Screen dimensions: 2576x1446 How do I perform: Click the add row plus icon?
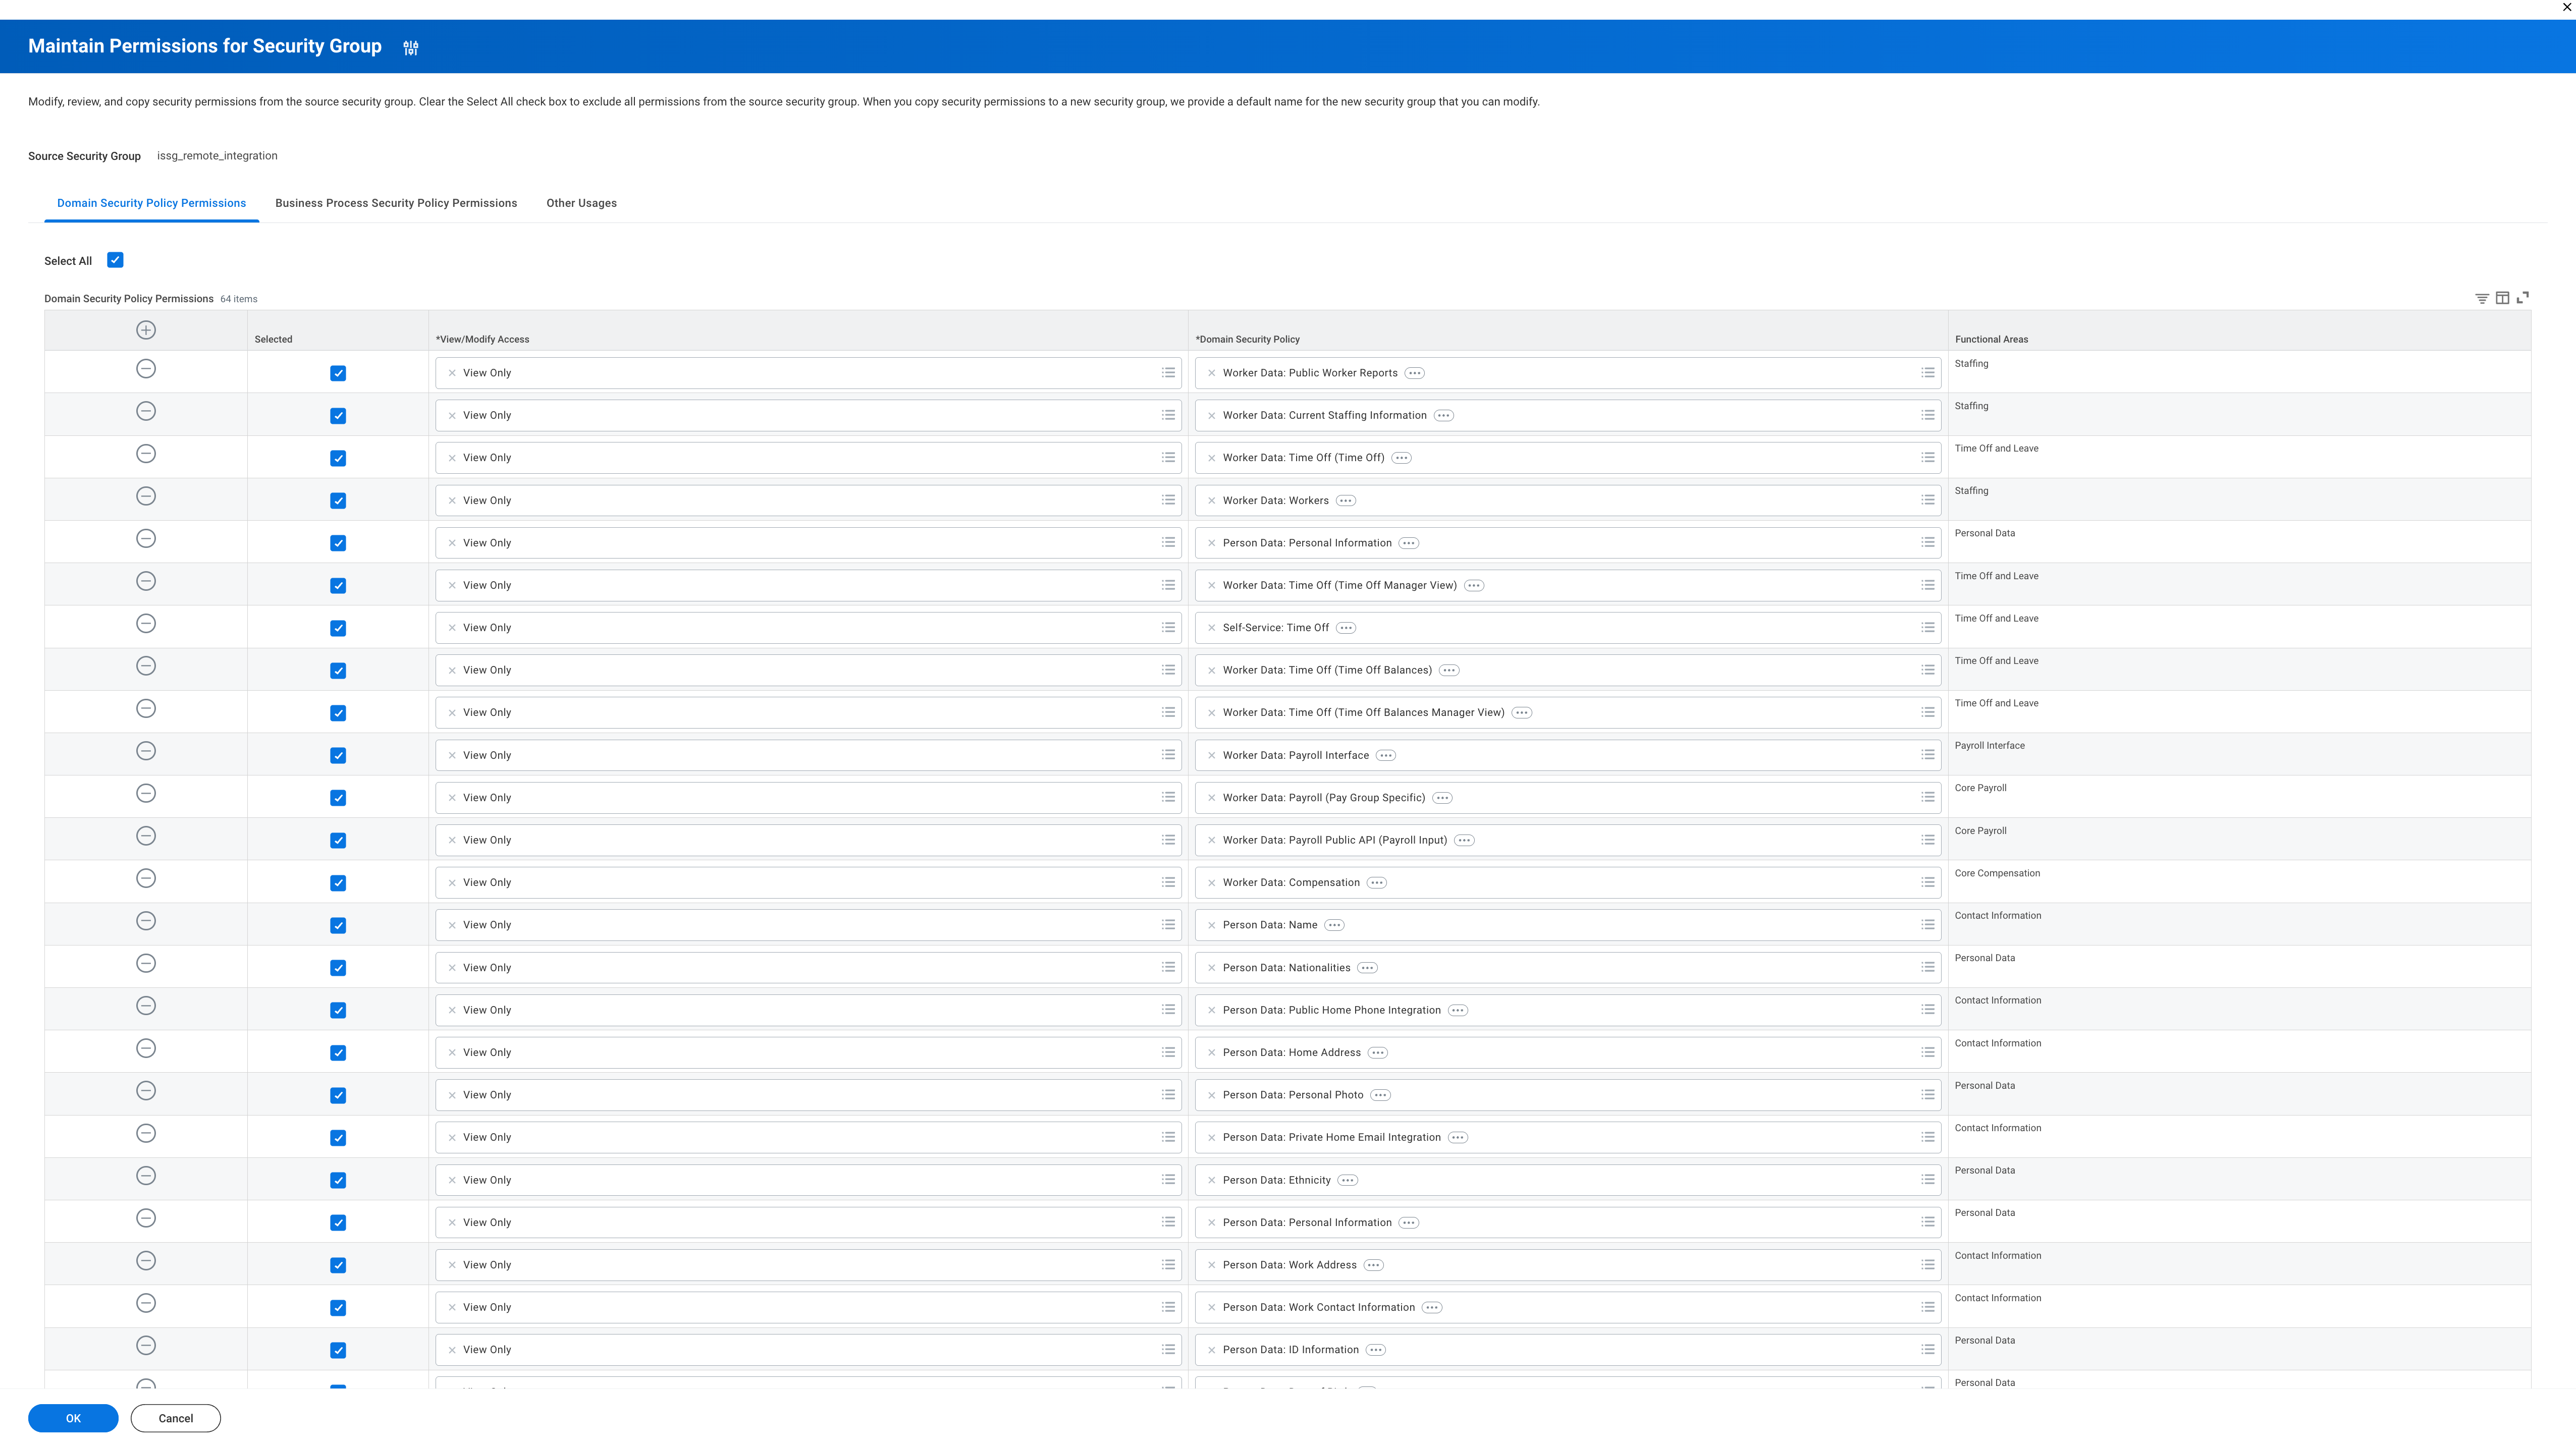click(146, 330)
